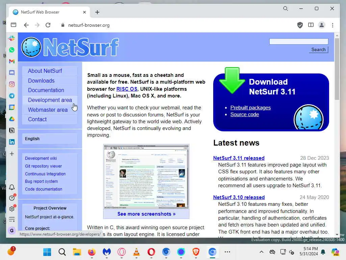Open Windows Start button
This screenshot has width=346, height=260.
[47, 252]
